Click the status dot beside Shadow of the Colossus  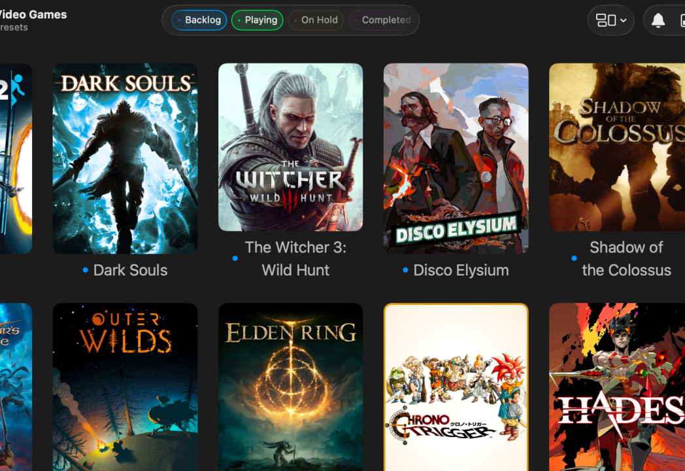(x=574, y=258)
